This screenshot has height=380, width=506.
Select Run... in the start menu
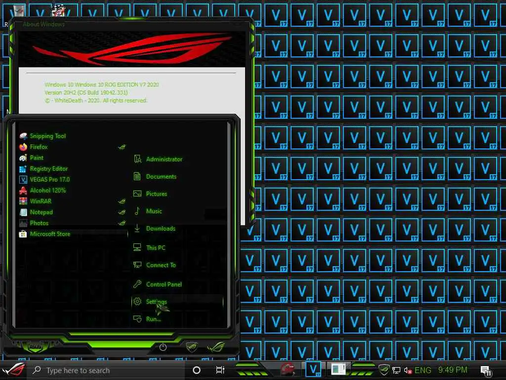click(147, 319)
